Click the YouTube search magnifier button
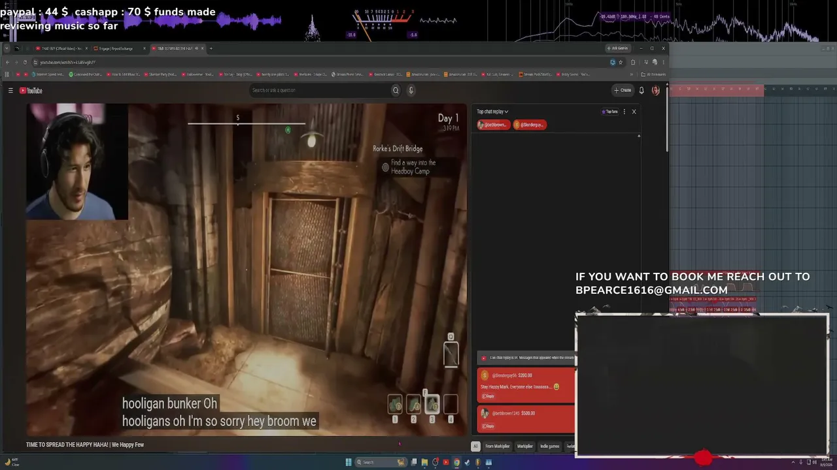 pos(396,90)
